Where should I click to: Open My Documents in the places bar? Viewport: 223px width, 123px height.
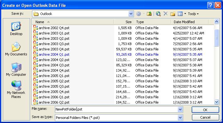[x=16, y=49]
